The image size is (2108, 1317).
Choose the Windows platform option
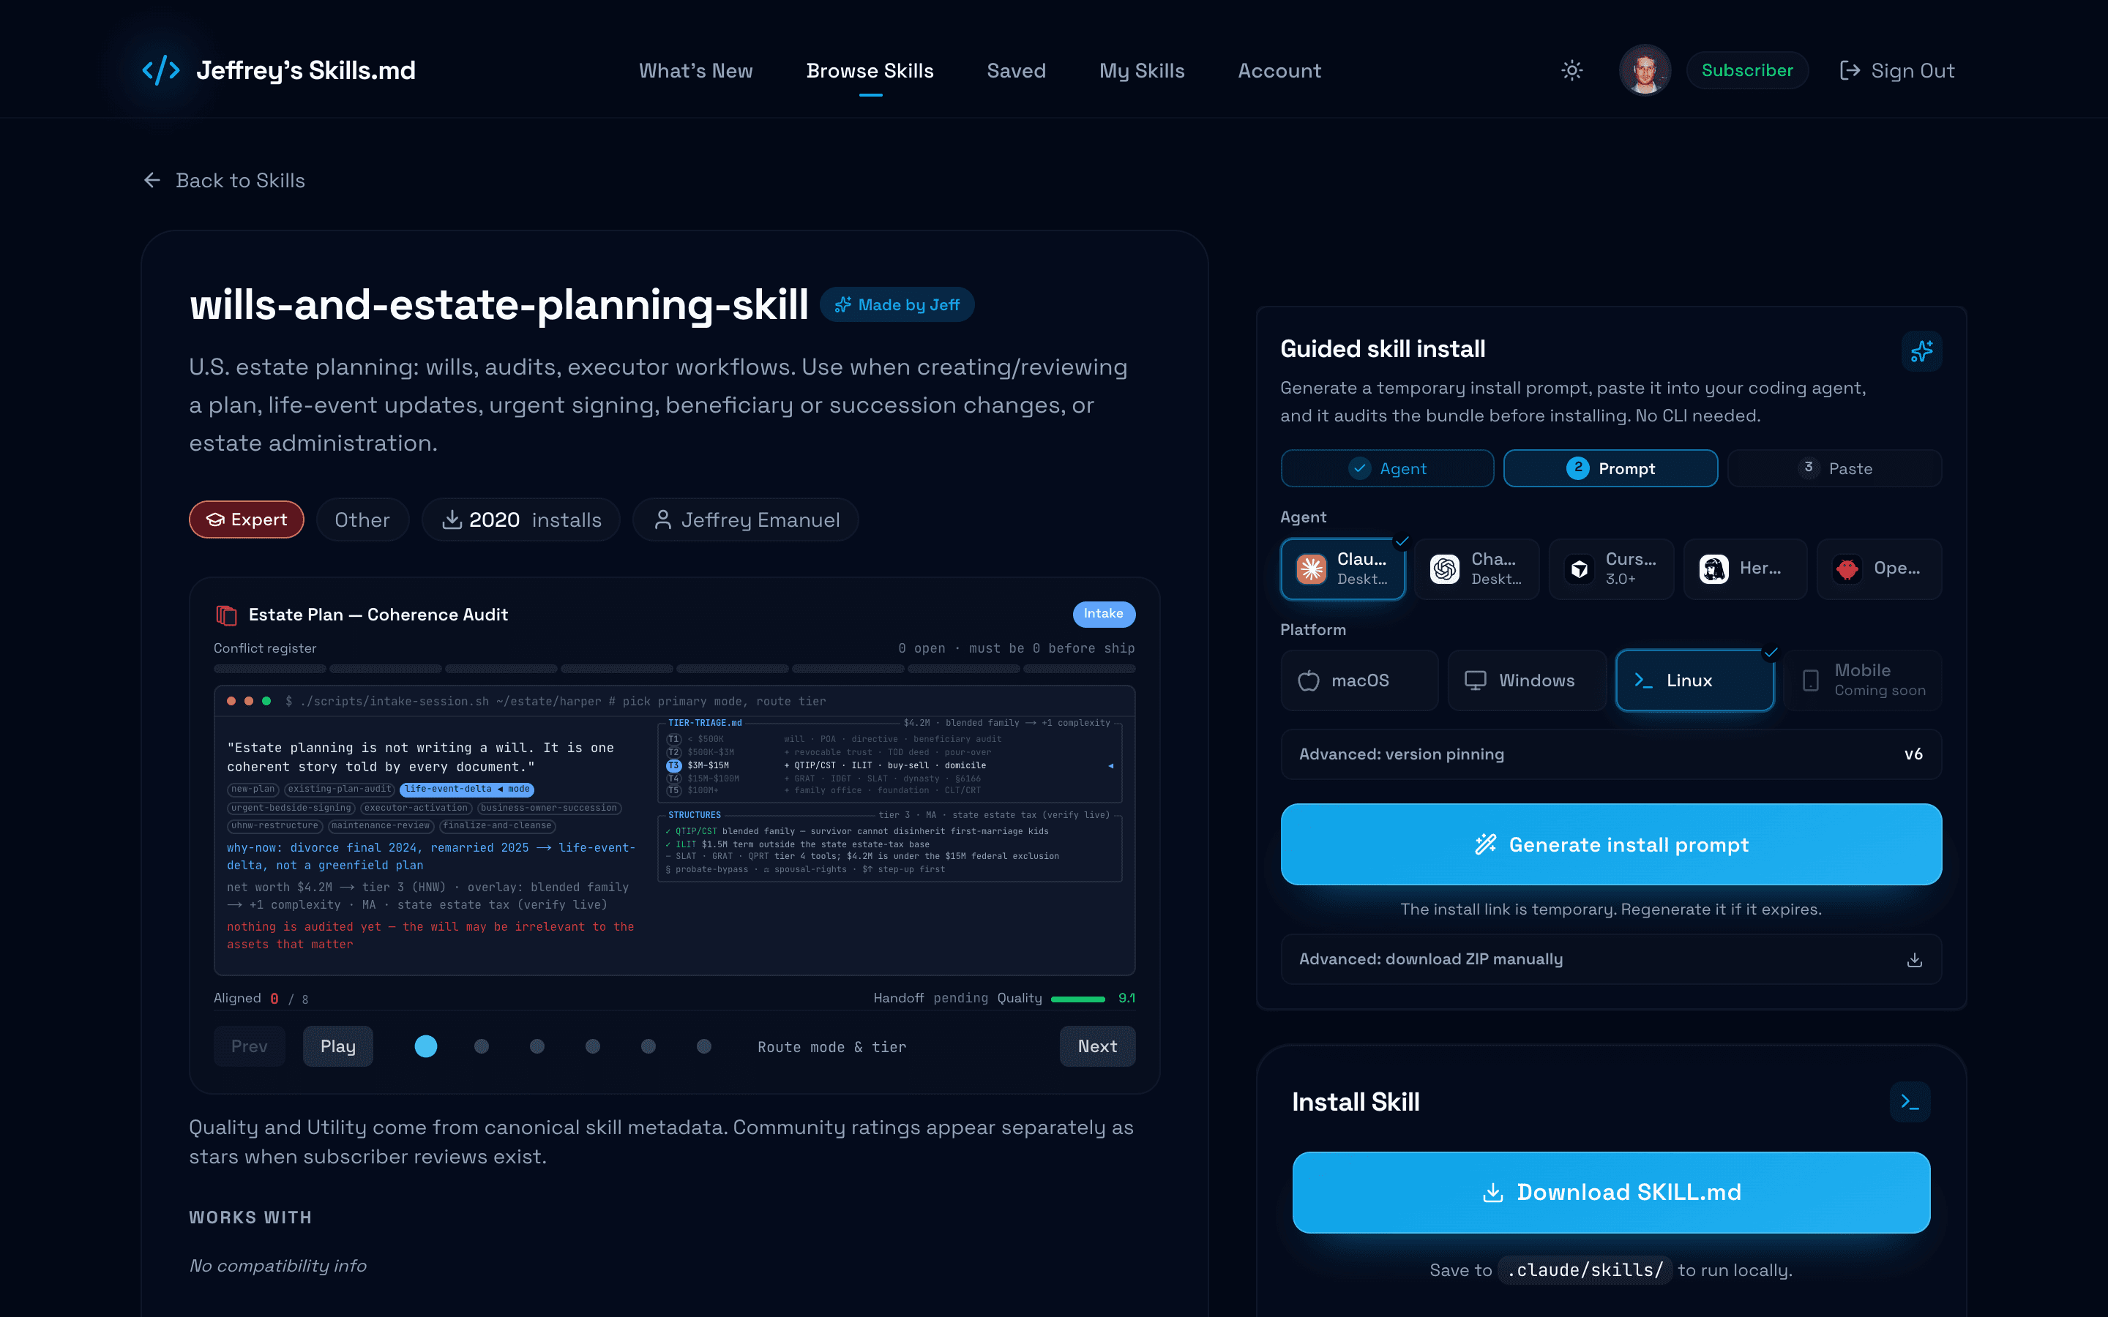coord(1527,680)
